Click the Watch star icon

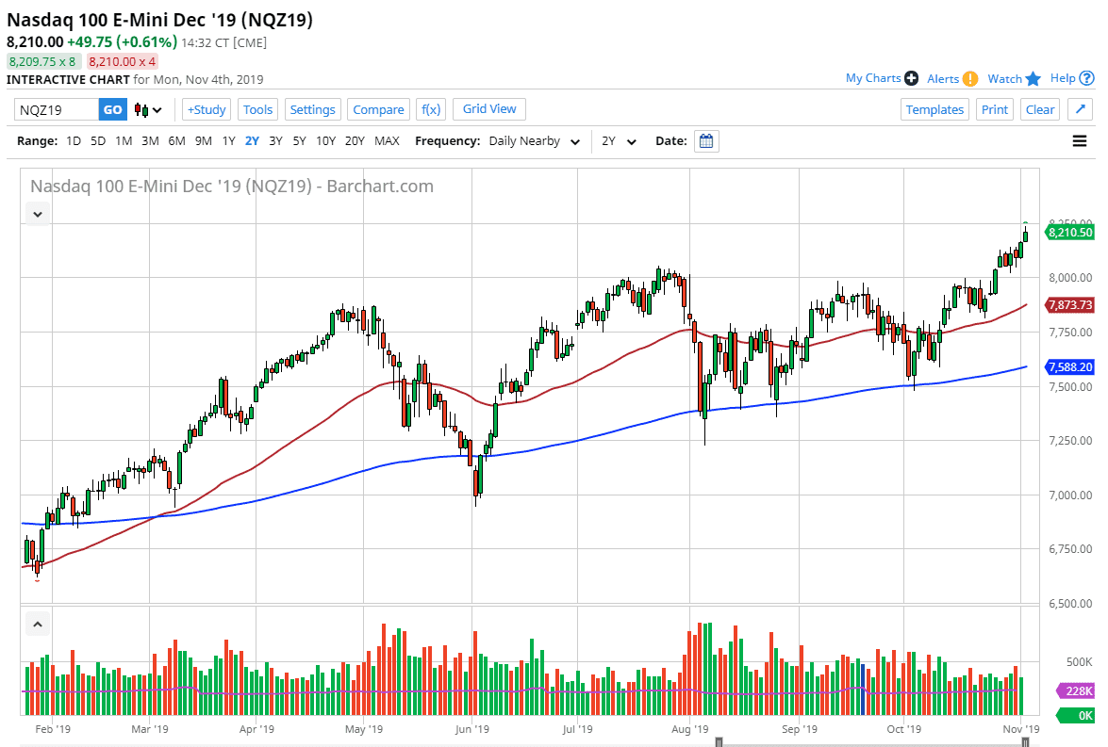1033,78
